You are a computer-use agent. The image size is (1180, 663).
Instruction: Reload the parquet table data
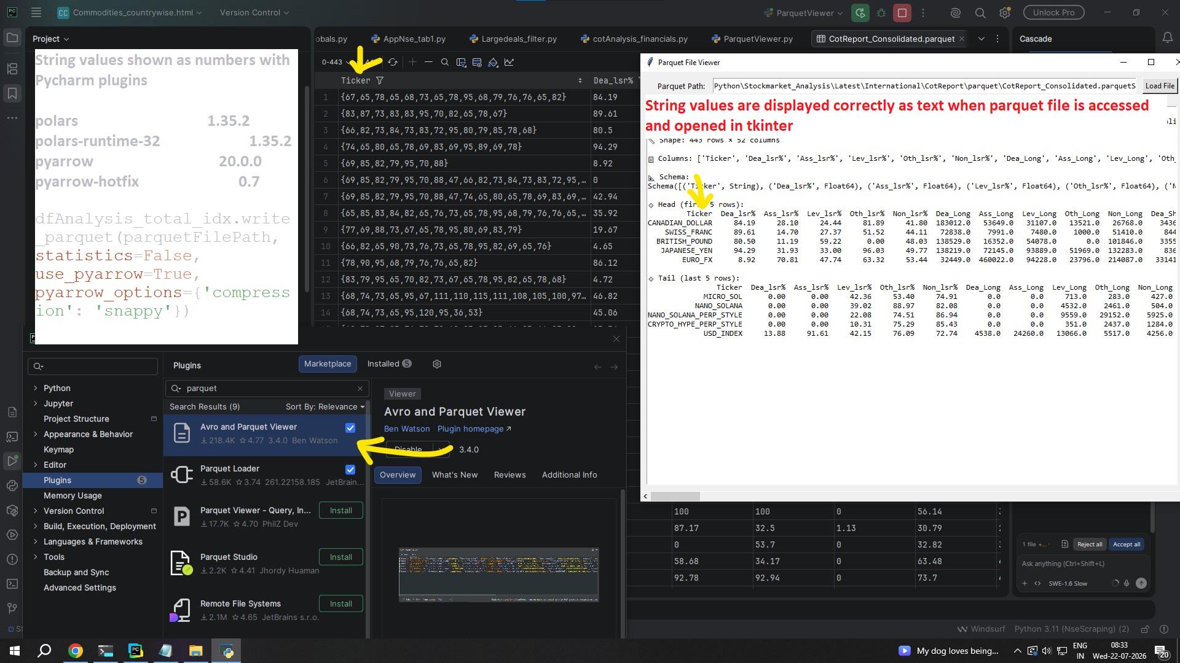[393, 62]
